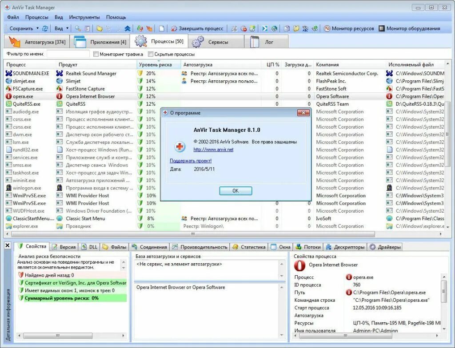The width and height of the screenshot is (455, 348).
Task: Click the ABC toolbar icon
Action: (x=305, y=28)
